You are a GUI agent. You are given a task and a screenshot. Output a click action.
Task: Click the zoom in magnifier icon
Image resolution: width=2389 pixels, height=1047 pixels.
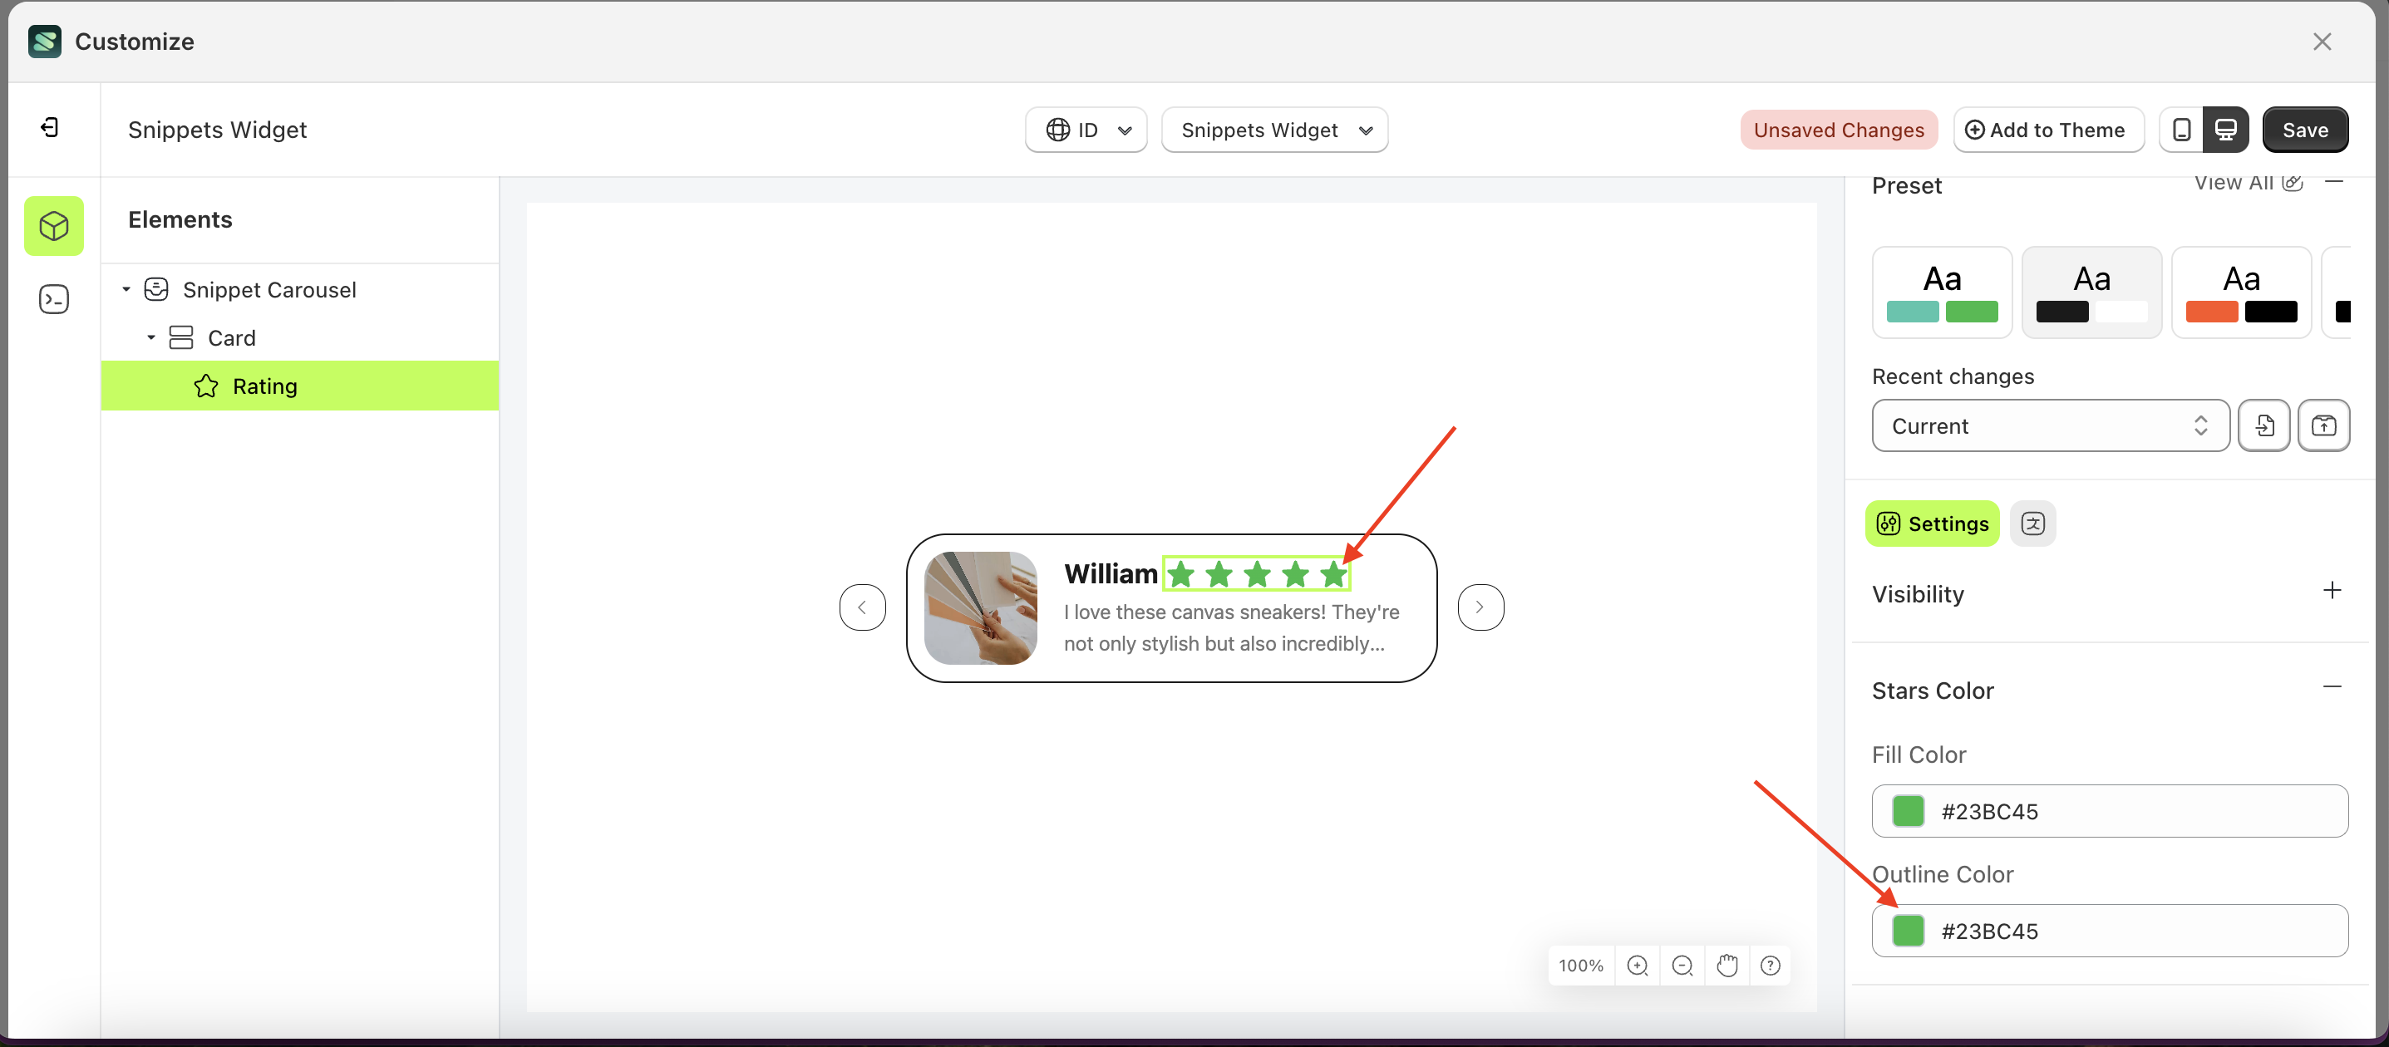[1637, 965]
